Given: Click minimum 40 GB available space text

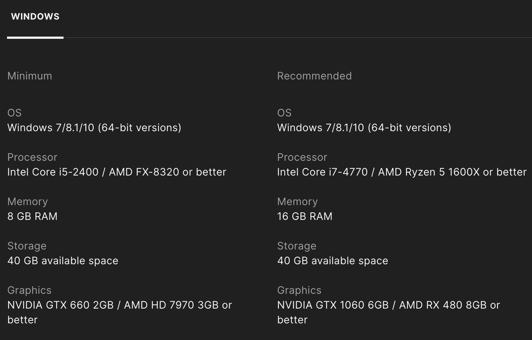Looking at the screenshot, I should pos(63,261).
